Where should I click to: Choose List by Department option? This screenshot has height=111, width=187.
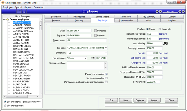(x=6, y=106)
